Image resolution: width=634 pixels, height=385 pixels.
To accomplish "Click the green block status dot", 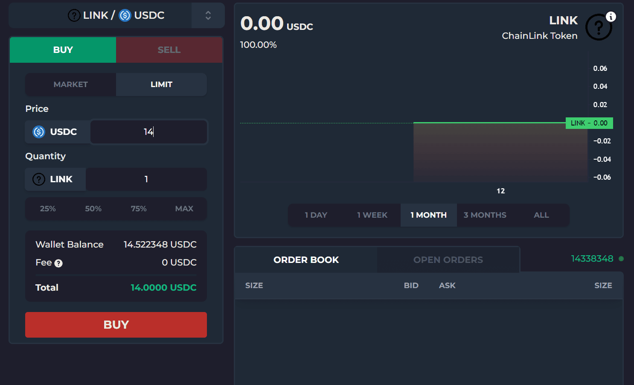I will coord(621,259).
